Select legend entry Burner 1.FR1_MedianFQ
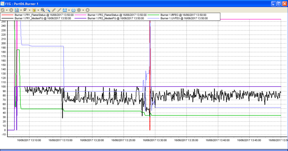Image resolution: width=288 pixels, height=151 pixels. tap(43, 18)
